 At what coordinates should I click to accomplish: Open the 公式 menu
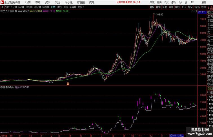[166, 2]
